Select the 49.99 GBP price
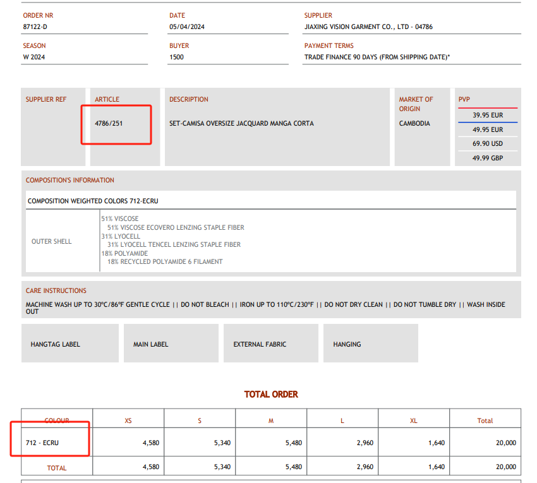Image resolution: width=537 pixels, height=483 pixels. (488, 158)
